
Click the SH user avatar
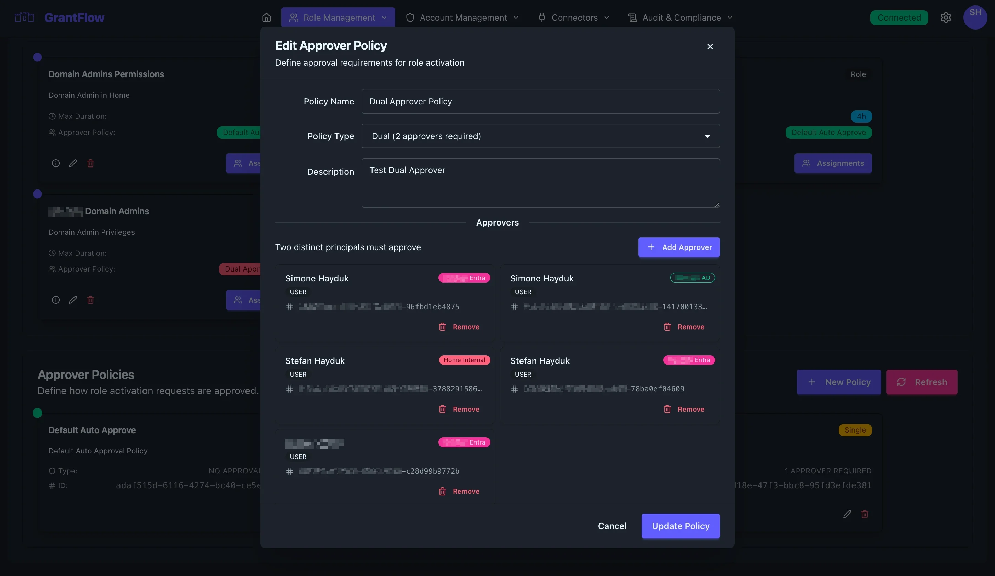point(975,17)
